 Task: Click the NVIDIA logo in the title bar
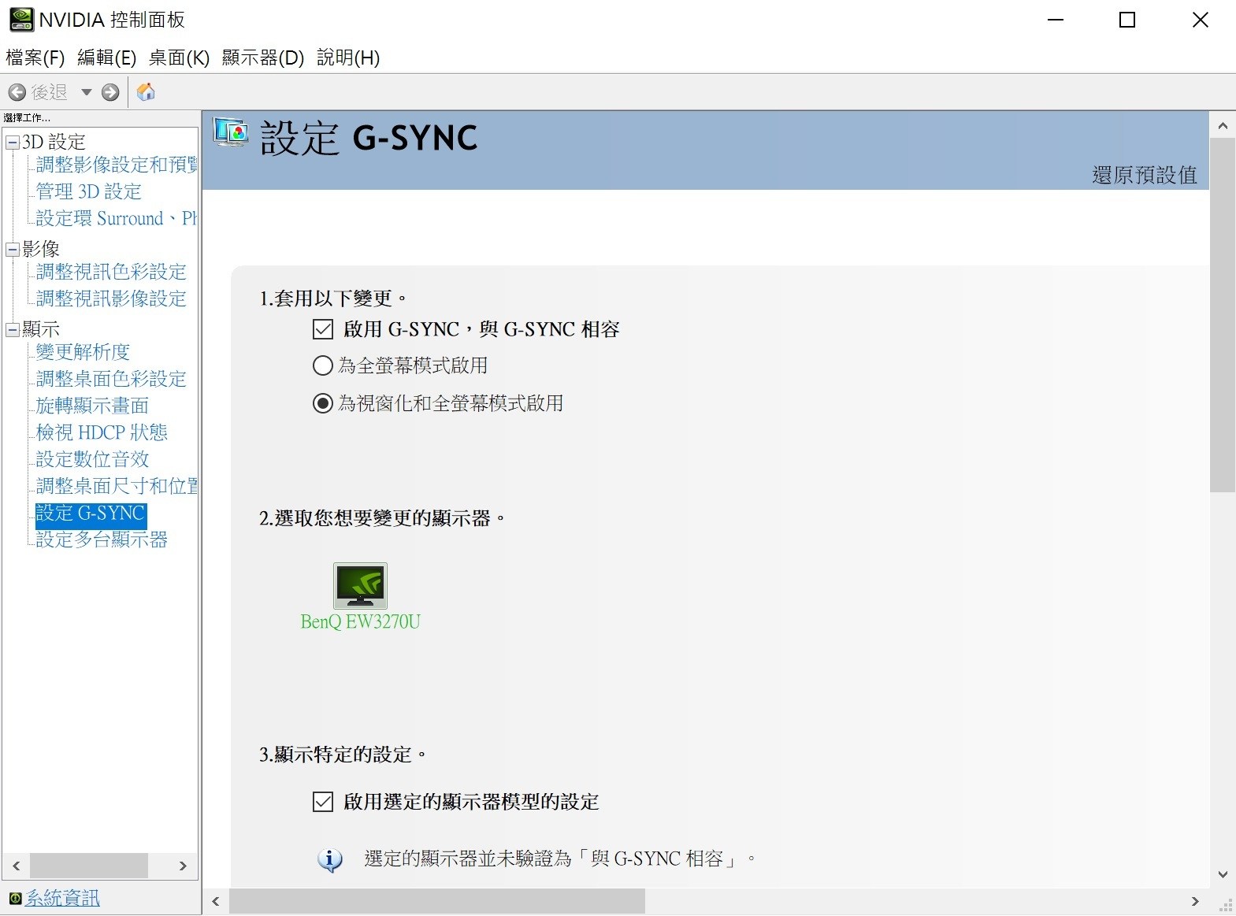click(x=21, y=20)
